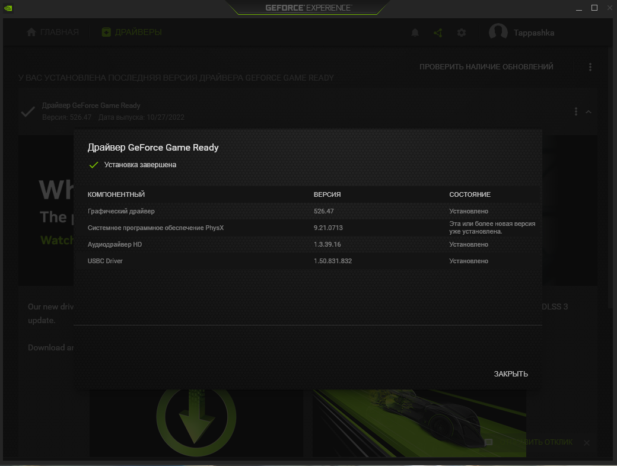Open three-dot menu of the driver entry

575,111
